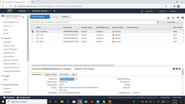The height and width of the screenshot is (104, 185).
Task: Uncheck the EC2 - Compute row checkbox
Action: pyautogui.click(x=32, y=31)
